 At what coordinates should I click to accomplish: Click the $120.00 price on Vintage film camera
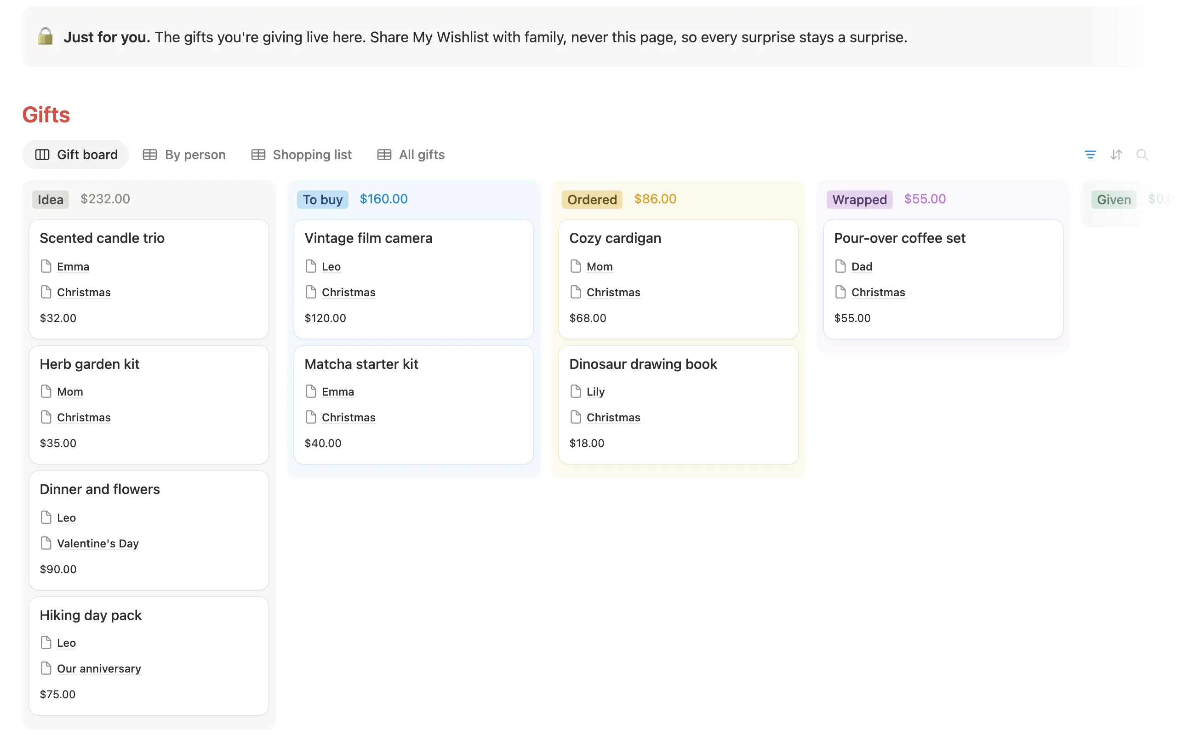point(326,318)
